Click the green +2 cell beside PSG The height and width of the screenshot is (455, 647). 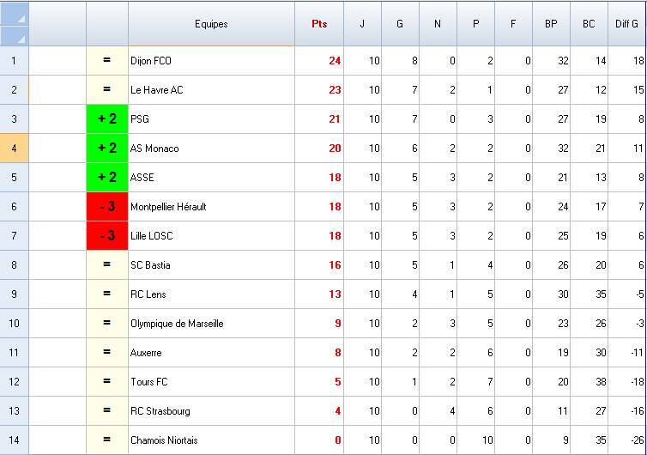pyautogui.click(x=107, y=119)
